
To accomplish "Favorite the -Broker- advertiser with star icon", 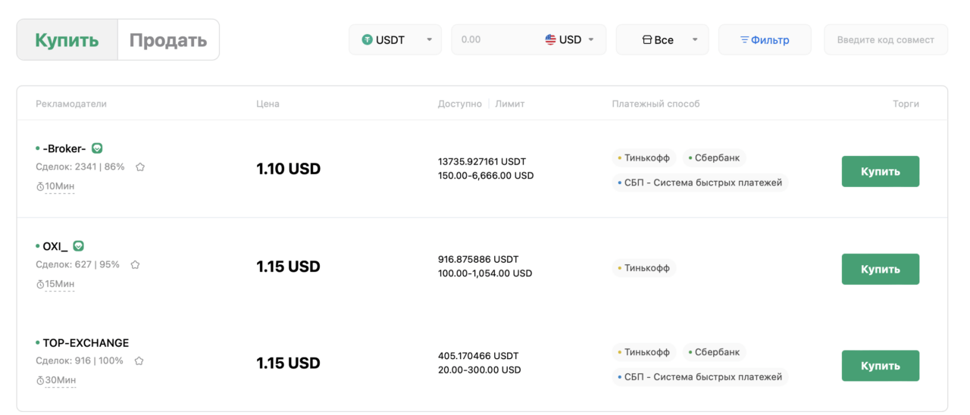I will (x=140, y=167).
